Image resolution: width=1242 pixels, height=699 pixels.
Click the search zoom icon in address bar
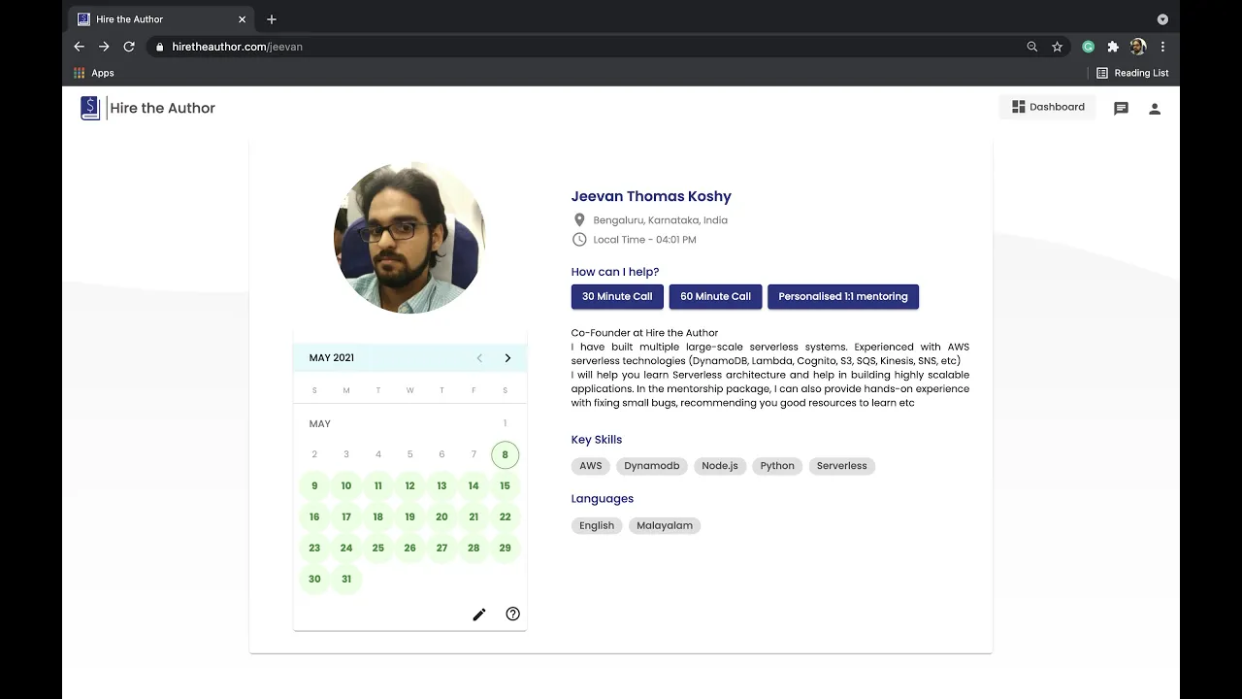(x=1032, y=47)
